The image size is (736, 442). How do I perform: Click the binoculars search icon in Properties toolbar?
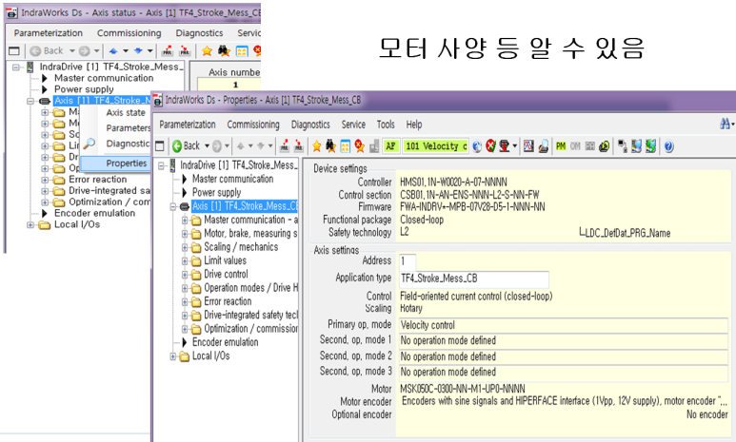pos(330,146)
